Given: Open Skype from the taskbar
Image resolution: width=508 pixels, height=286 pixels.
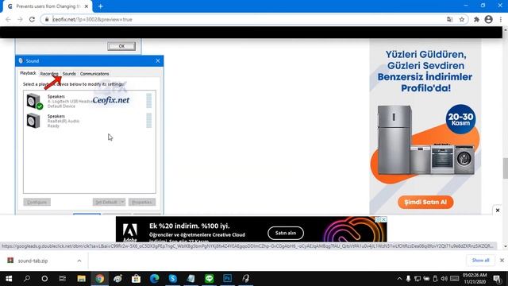Looking at the screenshot, I should coord(173,279).
